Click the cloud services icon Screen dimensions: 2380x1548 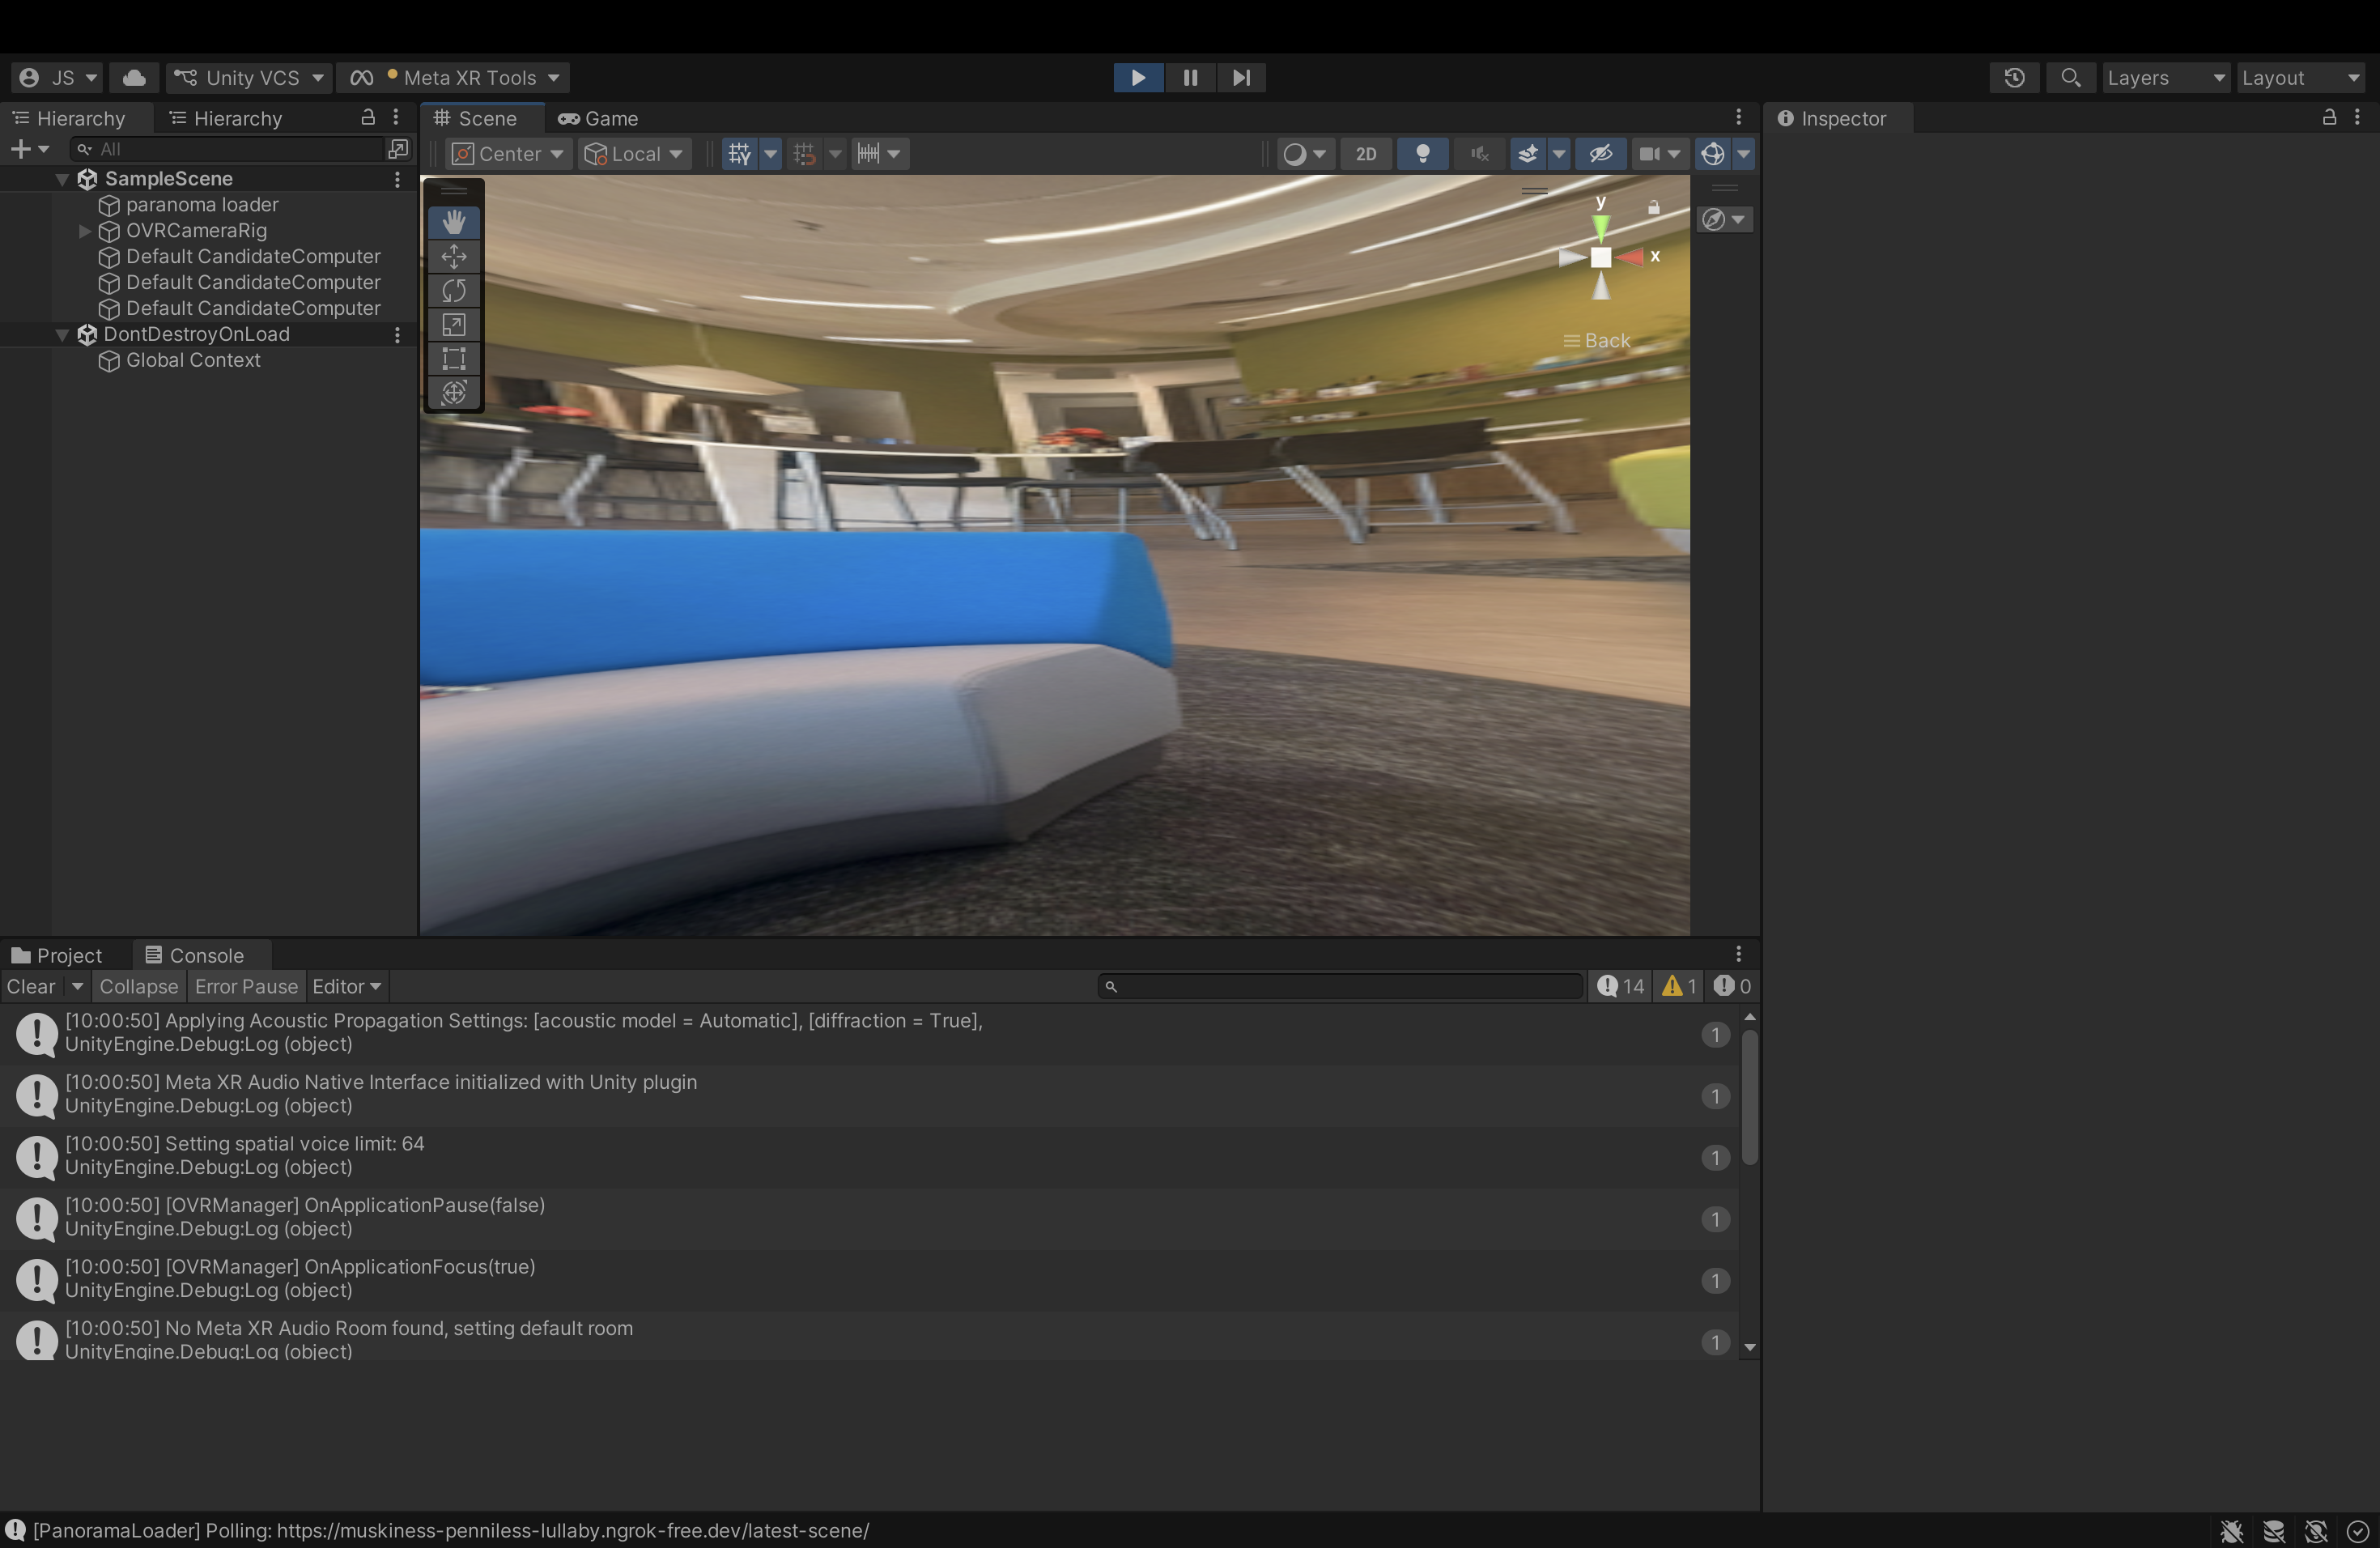(x=134, y=78)
